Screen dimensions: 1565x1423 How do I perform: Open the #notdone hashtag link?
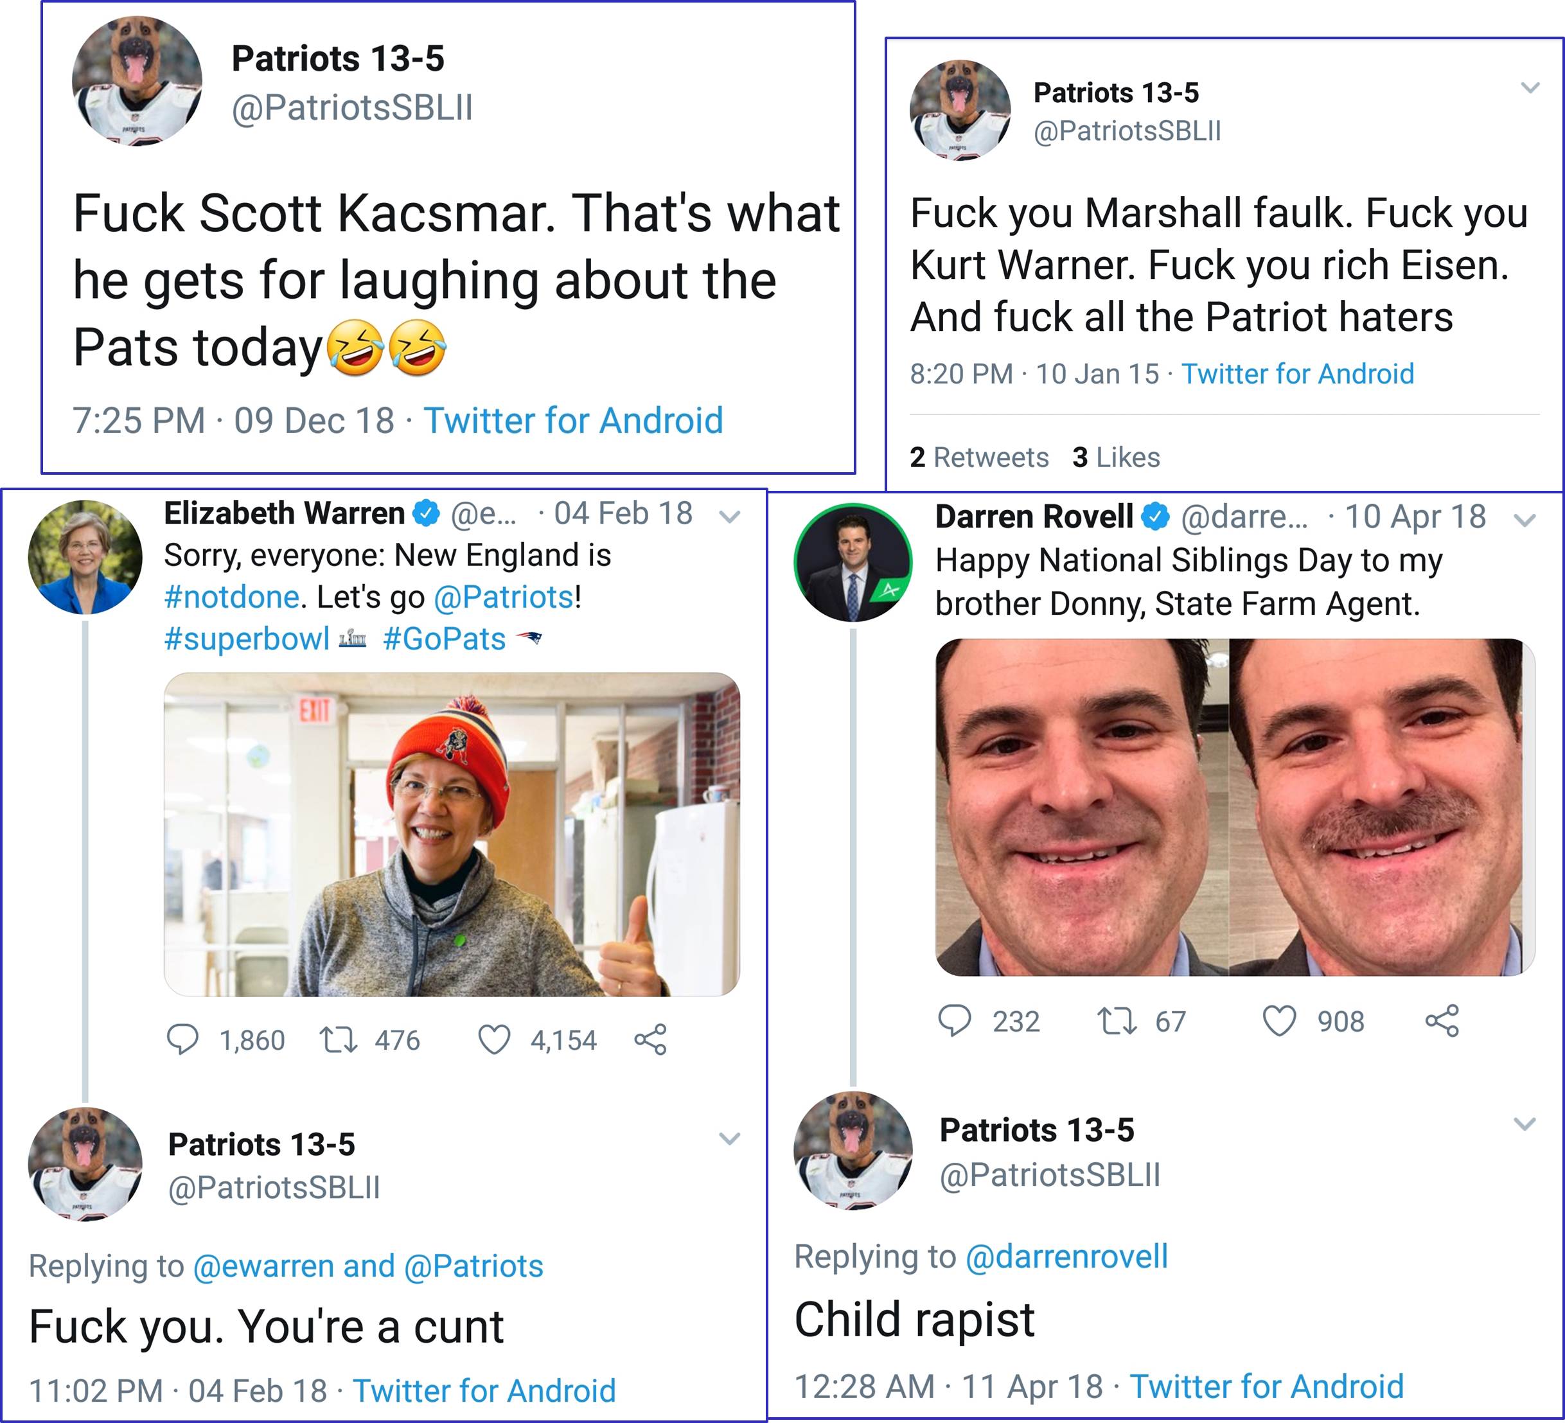pos(231,597)
